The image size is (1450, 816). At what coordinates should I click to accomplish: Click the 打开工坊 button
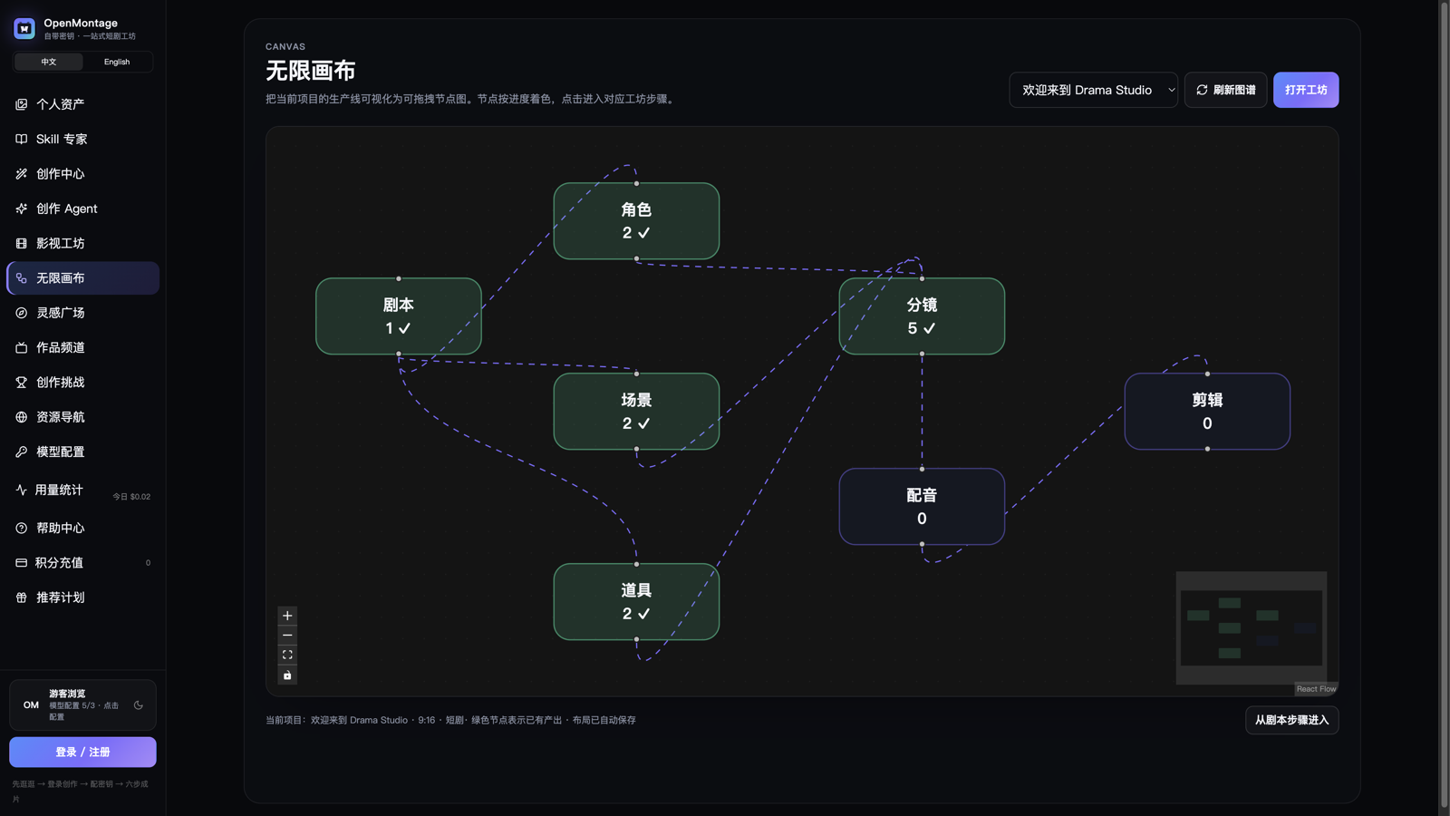[1306, 90]
